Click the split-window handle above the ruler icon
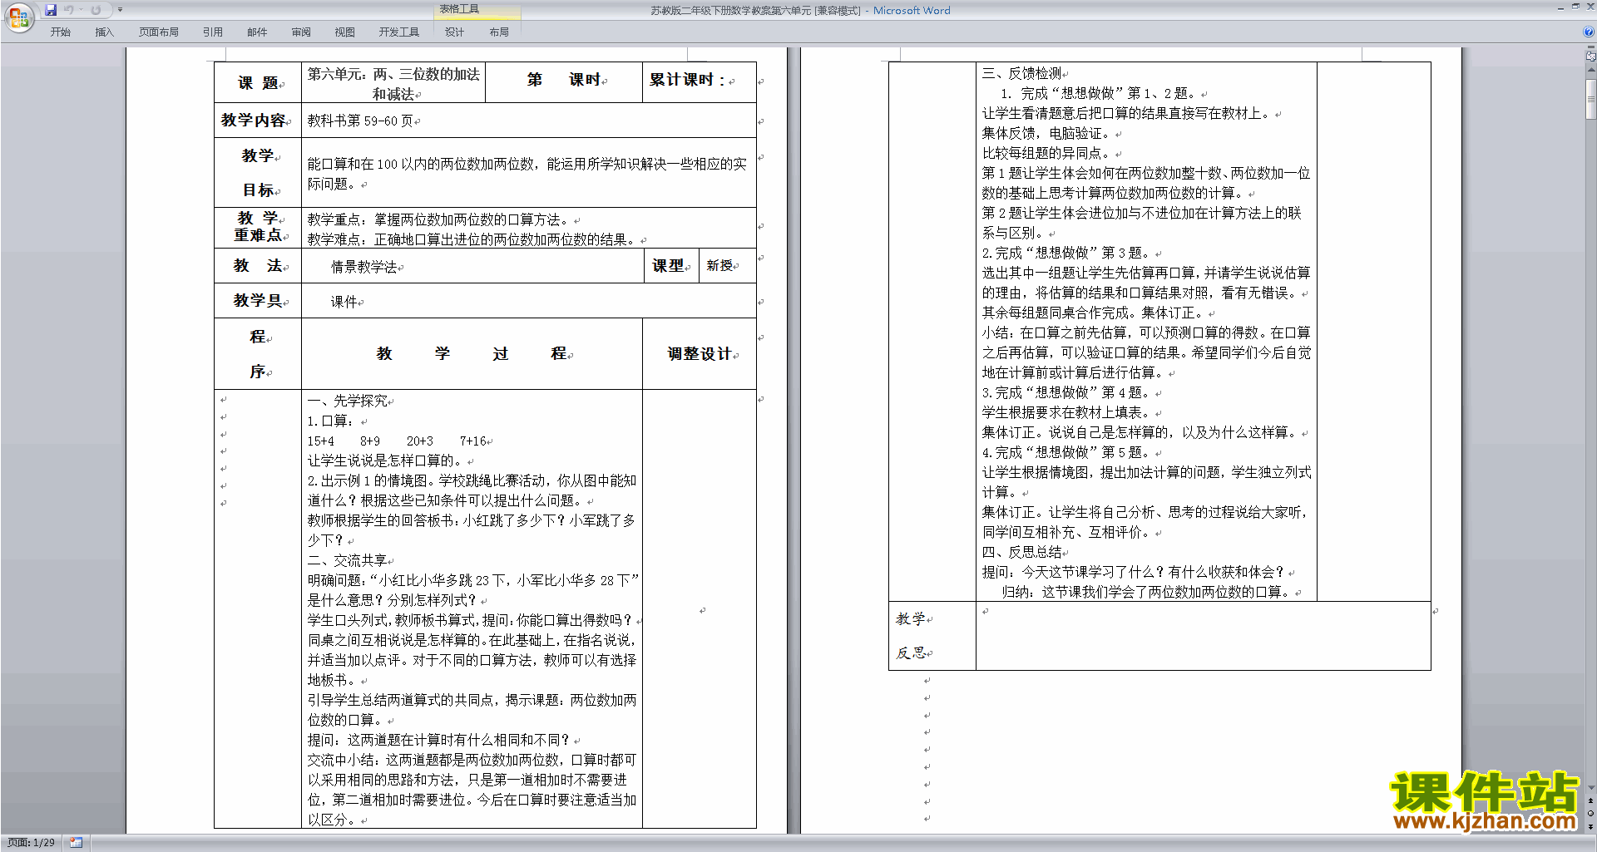This screenshot has width=1597, height=852. click(x=1591, y=48)
